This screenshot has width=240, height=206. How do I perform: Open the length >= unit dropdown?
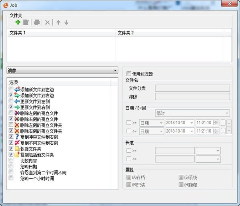click(208, 151)
